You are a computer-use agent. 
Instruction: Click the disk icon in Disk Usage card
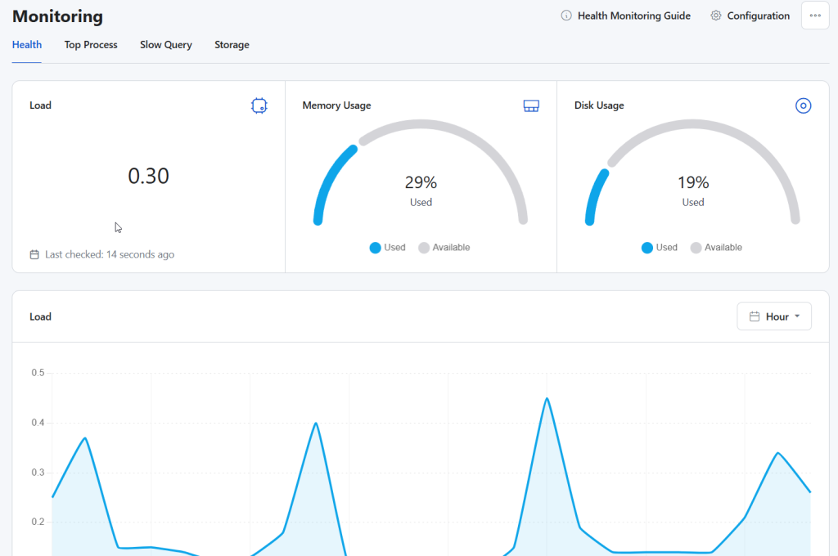pos(803,105)
